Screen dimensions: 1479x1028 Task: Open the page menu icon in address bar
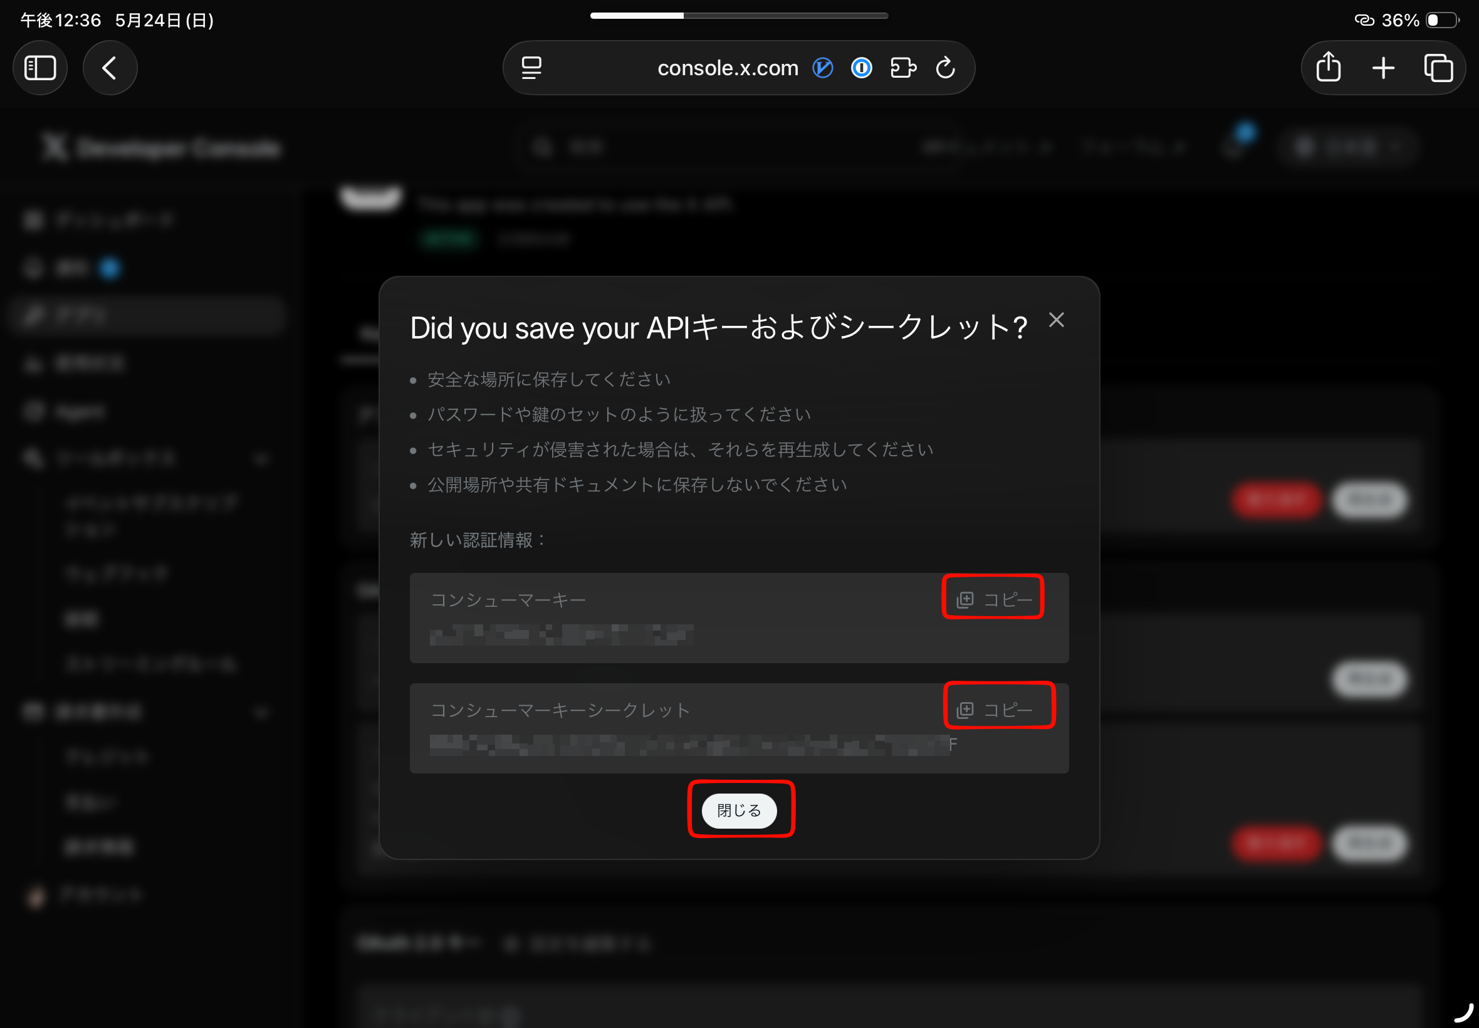531,68
